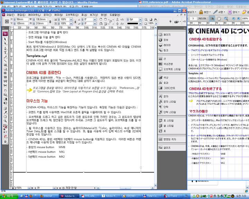Expand the panel dock double-arrow
249x199 pixels.
(184, 28)
